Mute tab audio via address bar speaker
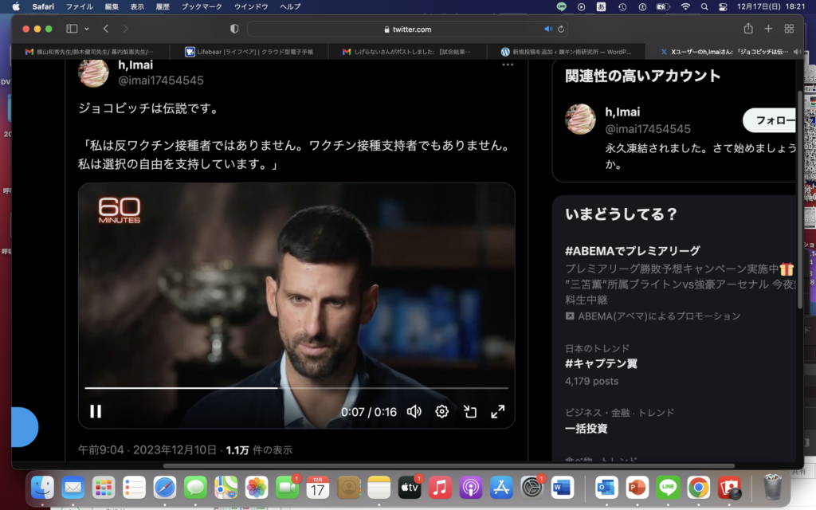816x510 pixels. coord(547,27)
